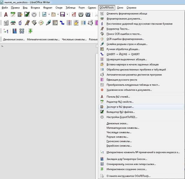Click the Save document floppy disk icon
The height and width of the screenshot is (179, 185).
tap(63, 15)
